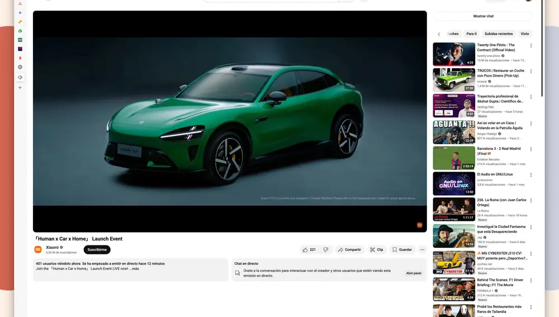
Task: Expand the description with ...más
Action: [x=134, y=268]
